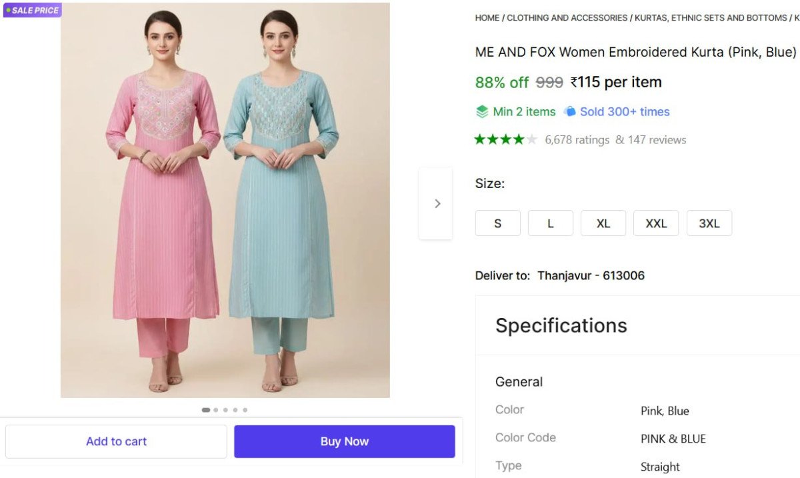Jump to second image carousel dot

[x=216, y=410]
